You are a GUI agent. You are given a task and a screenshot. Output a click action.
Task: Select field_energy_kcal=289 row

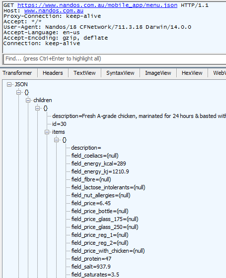pyautogui.click(x=99, y=164)
